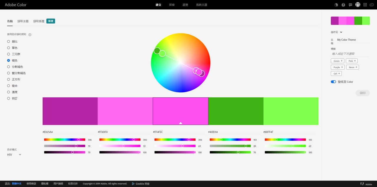The width and height of the screenshot is (377, 187).
Task: Open the 用戶論壇 footer link
Action: 58,184
